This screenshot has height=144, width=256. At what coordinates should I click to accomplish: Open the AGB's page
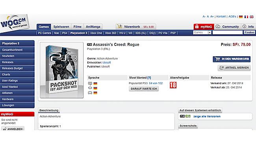(x=232, y=17)
